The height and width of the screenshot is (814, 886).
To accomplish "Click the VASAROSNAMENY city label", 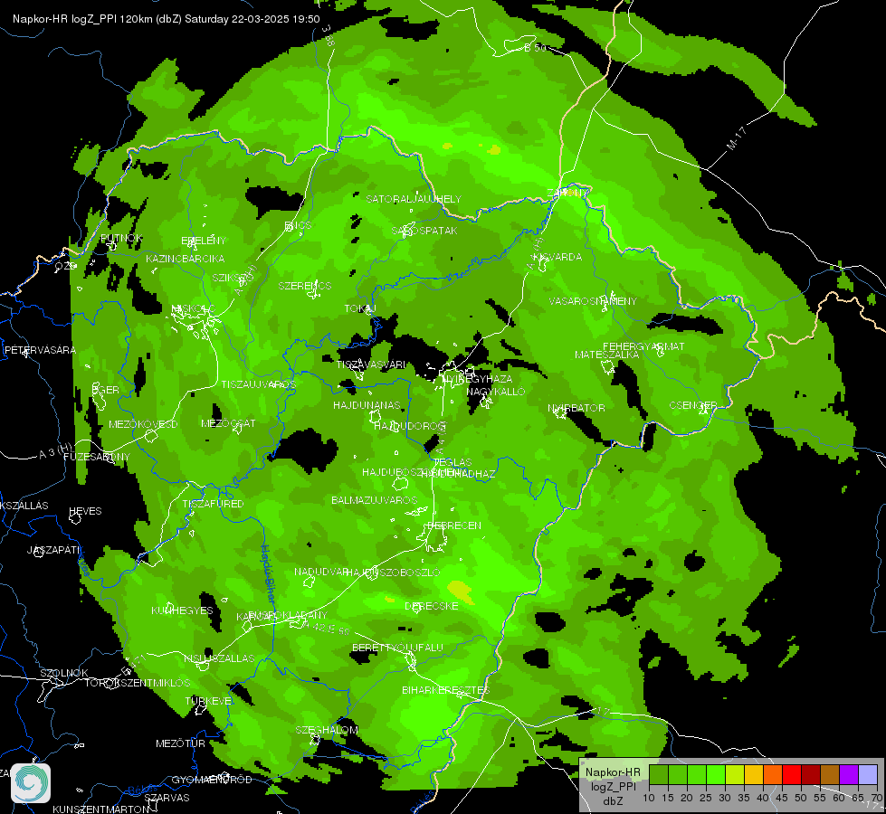I will 593,301.
